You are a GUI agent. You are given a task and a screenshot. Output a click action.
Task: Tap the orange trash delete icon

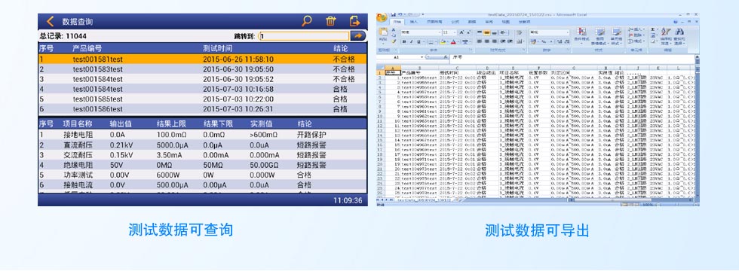pyautogui.click(x=331, y=21)
